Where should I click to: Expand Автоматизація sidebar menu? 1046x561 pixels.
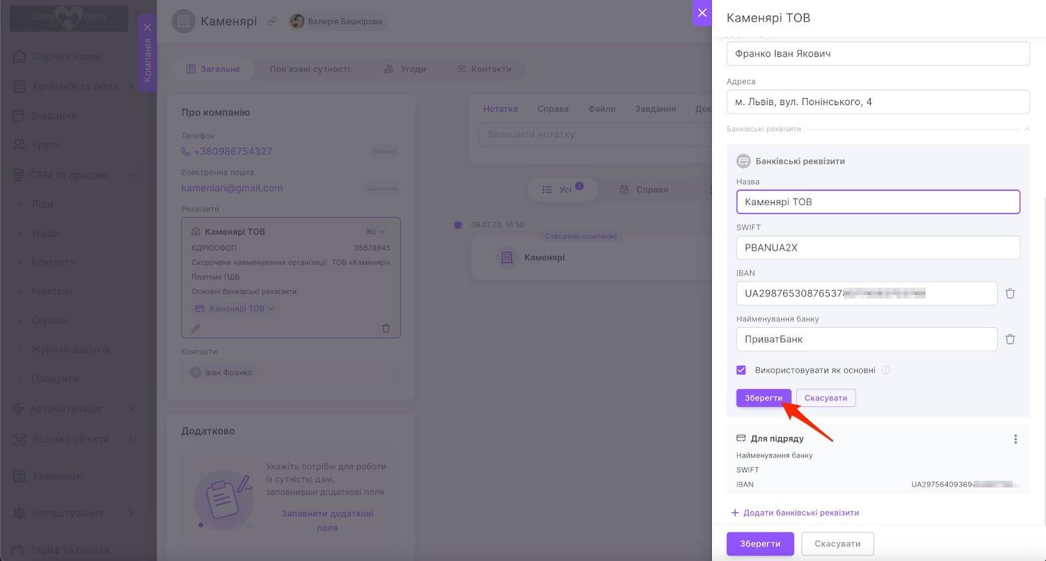coord(131,409)
